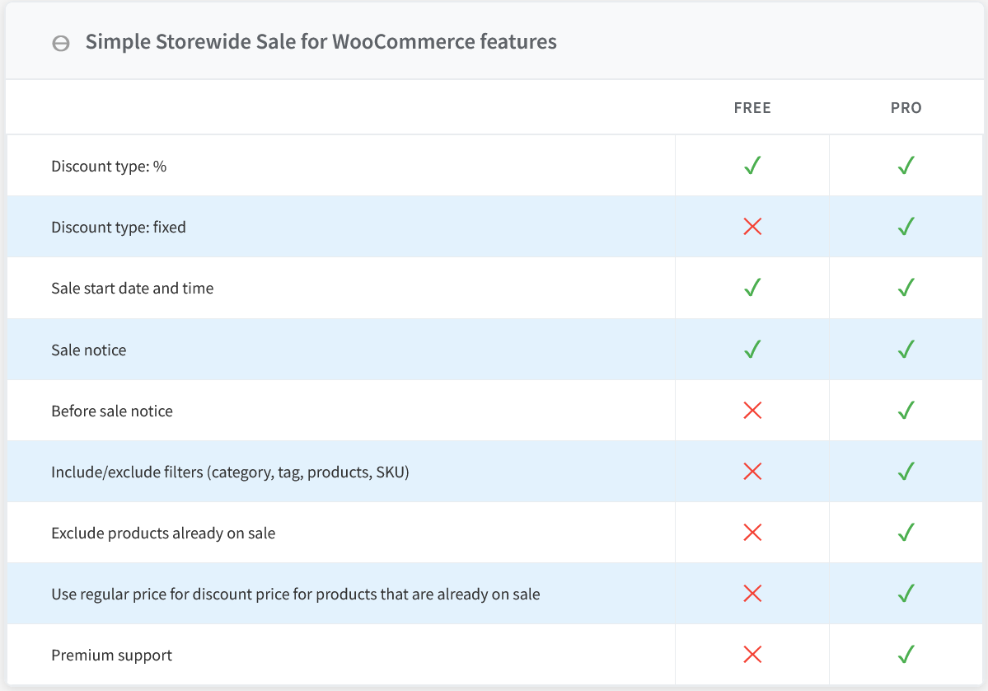988x691 pixels.
Task: Collapse the features section with the minus icon
Action: pos(61,43)
